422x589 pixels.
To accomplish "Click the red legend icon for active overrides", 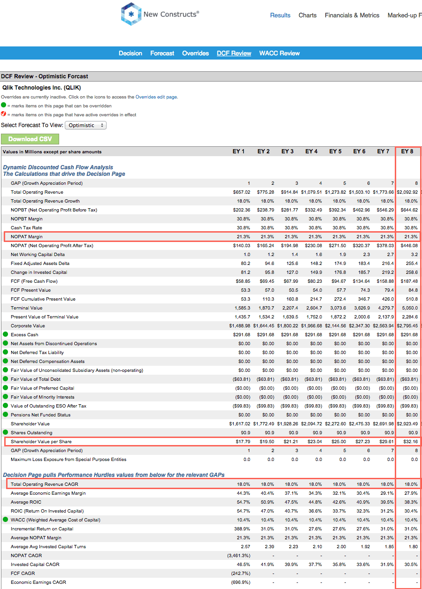I will pos(3,114).
